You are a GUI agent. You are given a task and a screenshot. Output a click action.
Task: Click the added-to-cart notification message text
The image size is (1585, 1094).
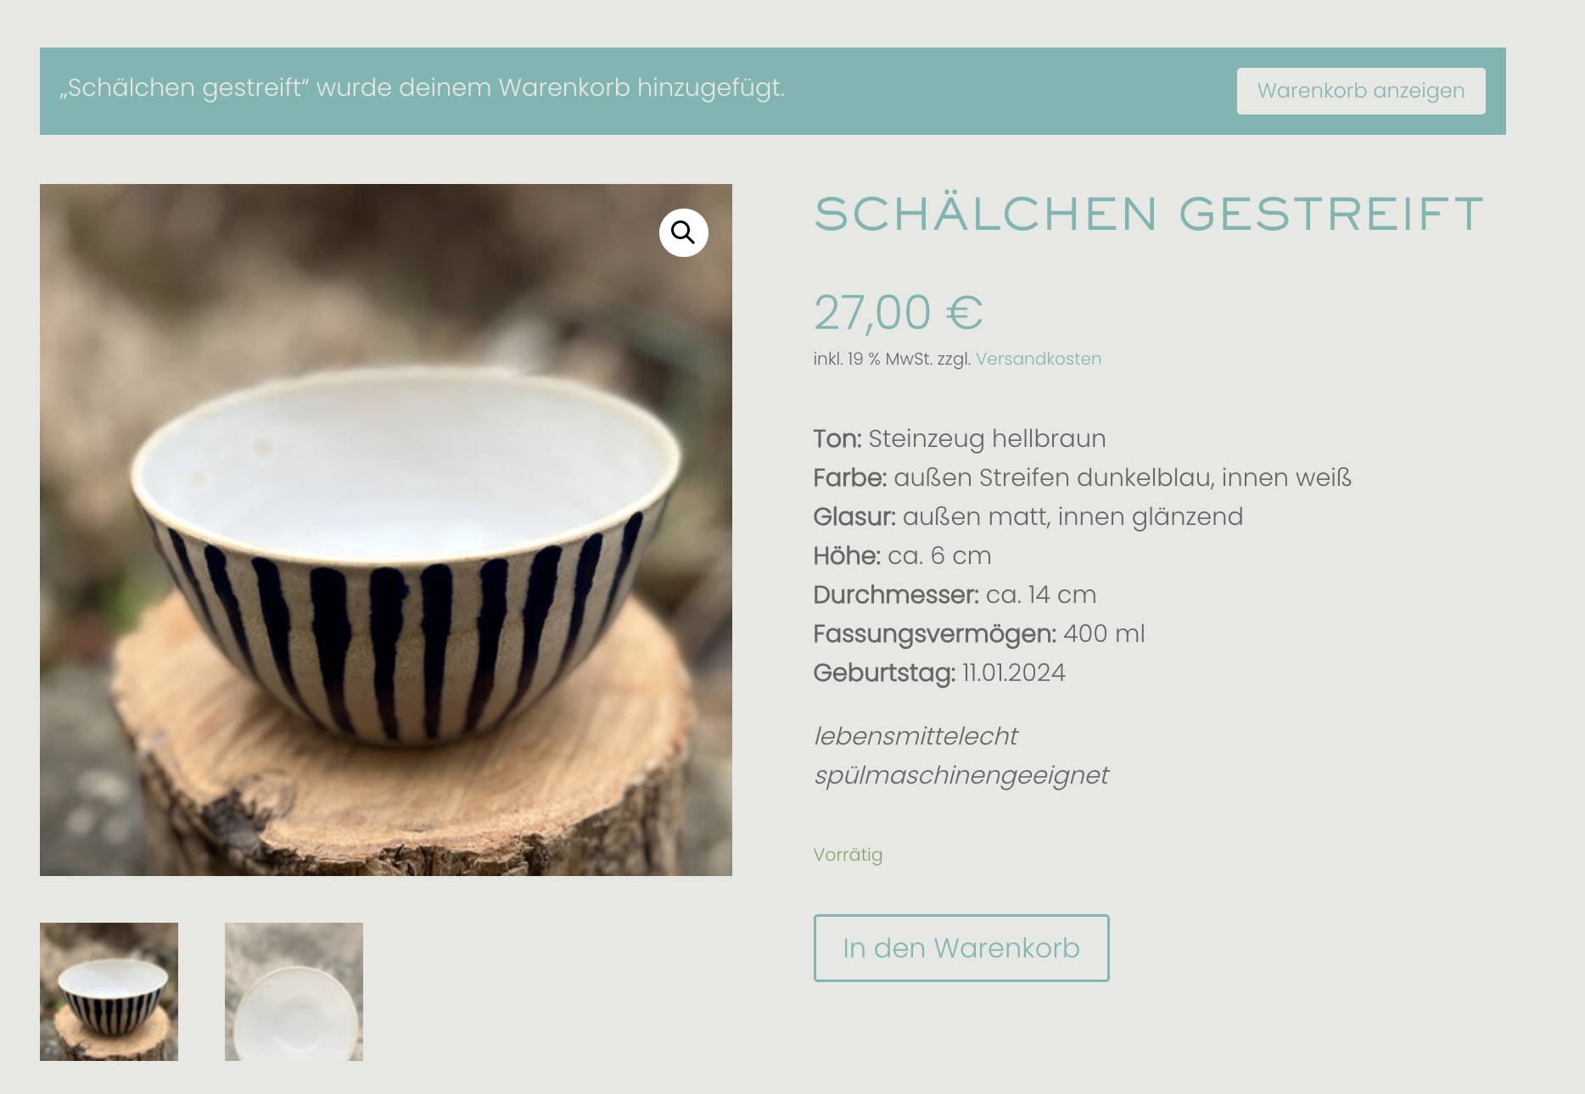tap(422, 87)
